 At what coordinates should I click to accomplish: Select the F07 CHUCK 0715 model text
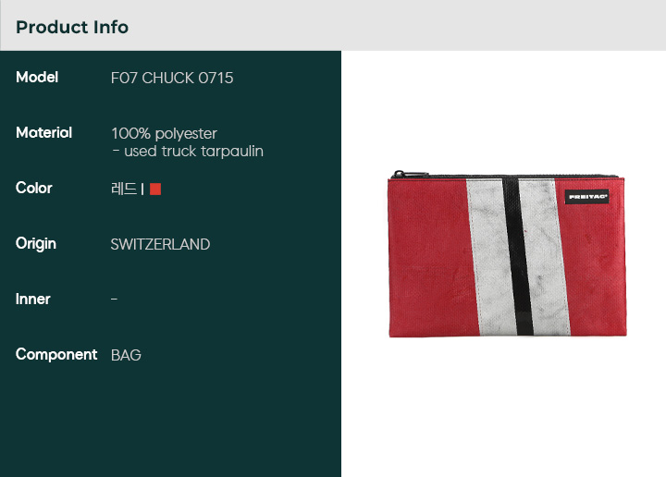tap(172, 78)
